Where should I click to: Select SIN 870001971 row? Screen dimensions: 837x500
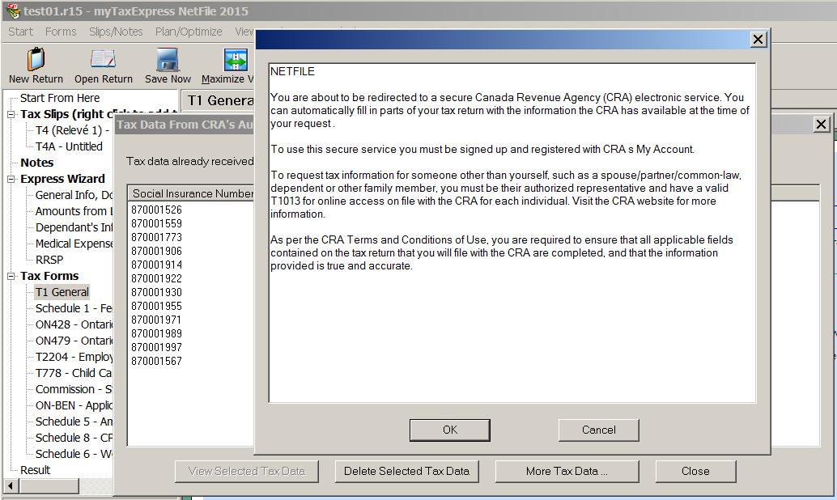(x=156, y=320)
